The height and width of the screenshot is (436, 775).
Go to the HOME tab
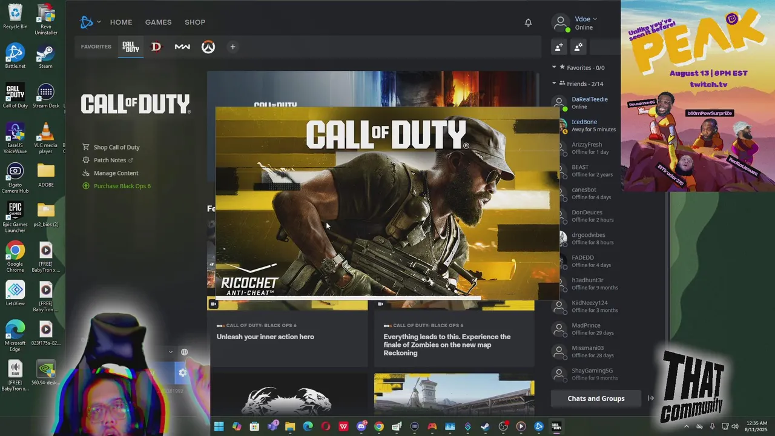[x=121, y=22]
